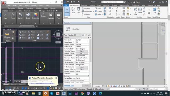Click the Mirror tool in AutoCAD
This screenshot has height=96, width=170.
coord(32,35)
